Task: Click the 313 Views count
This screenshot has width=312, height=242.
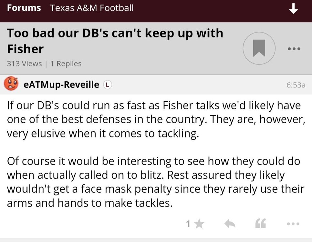Action: [x=24, y=64]
